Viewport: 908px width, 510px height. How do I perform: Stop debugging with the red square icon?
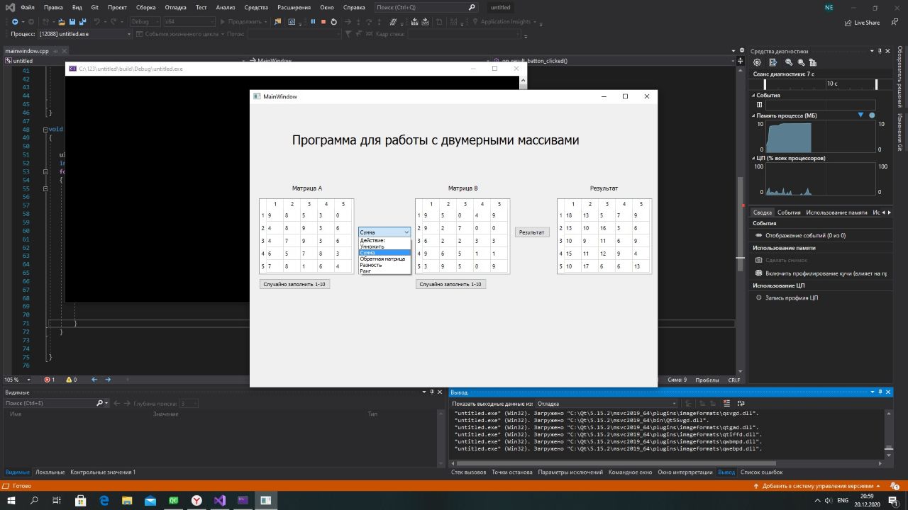pyautogui.click(x=323, y=22)
